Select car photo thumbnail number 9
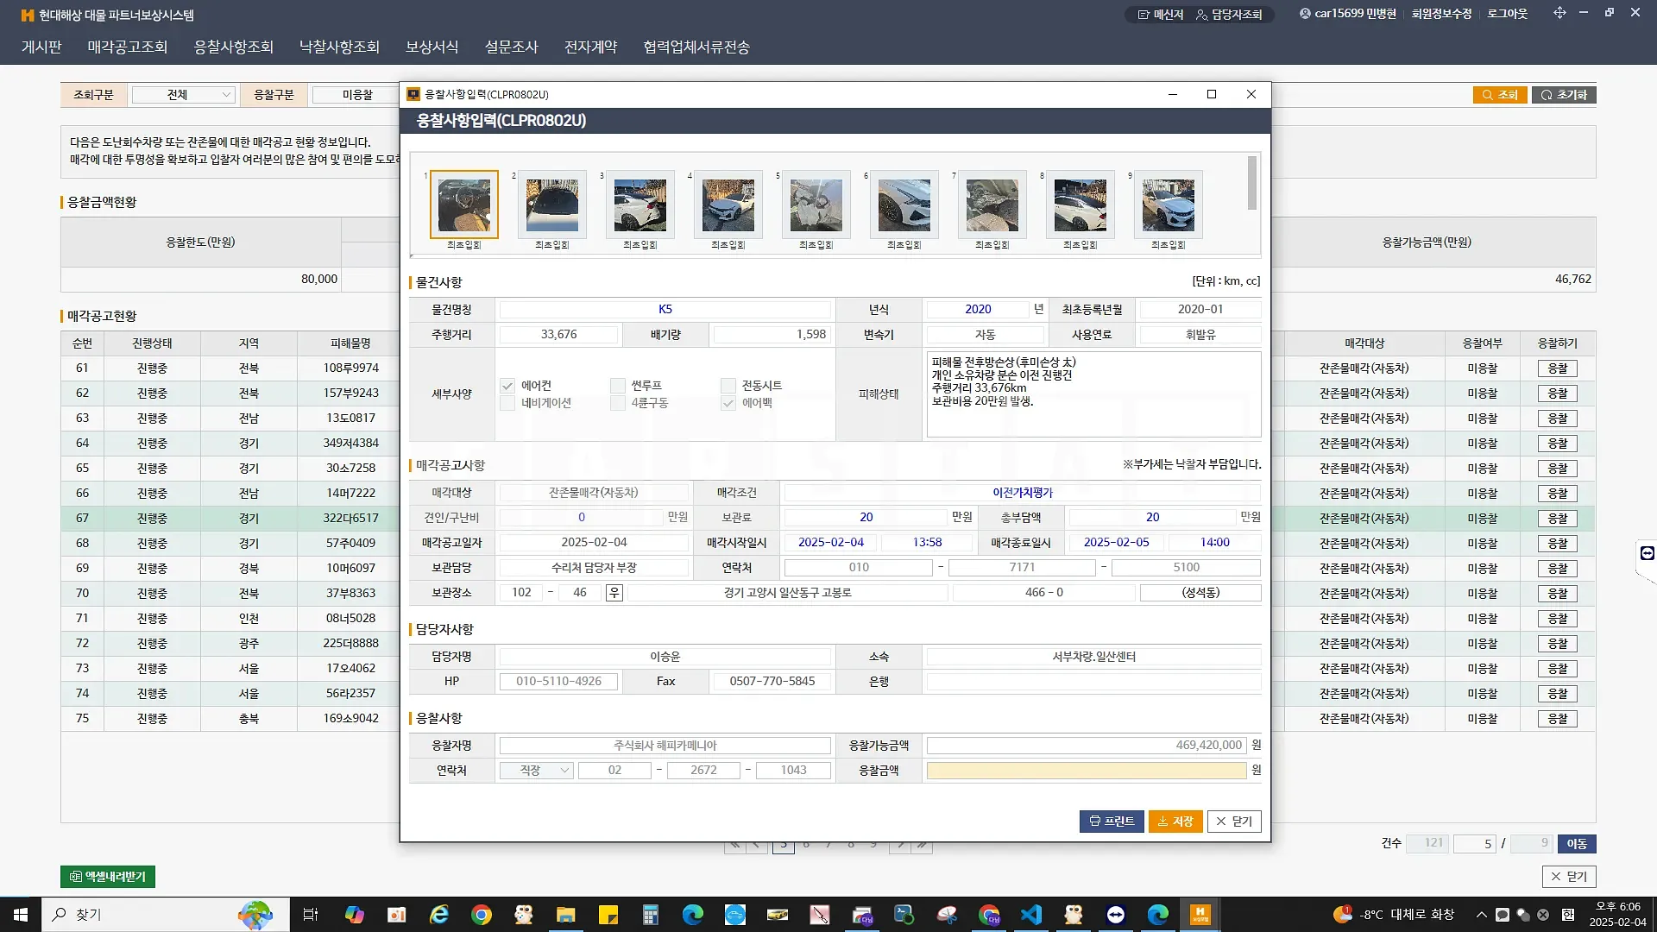This screenshot has width=1657, height=932. tap(1169, 205)
